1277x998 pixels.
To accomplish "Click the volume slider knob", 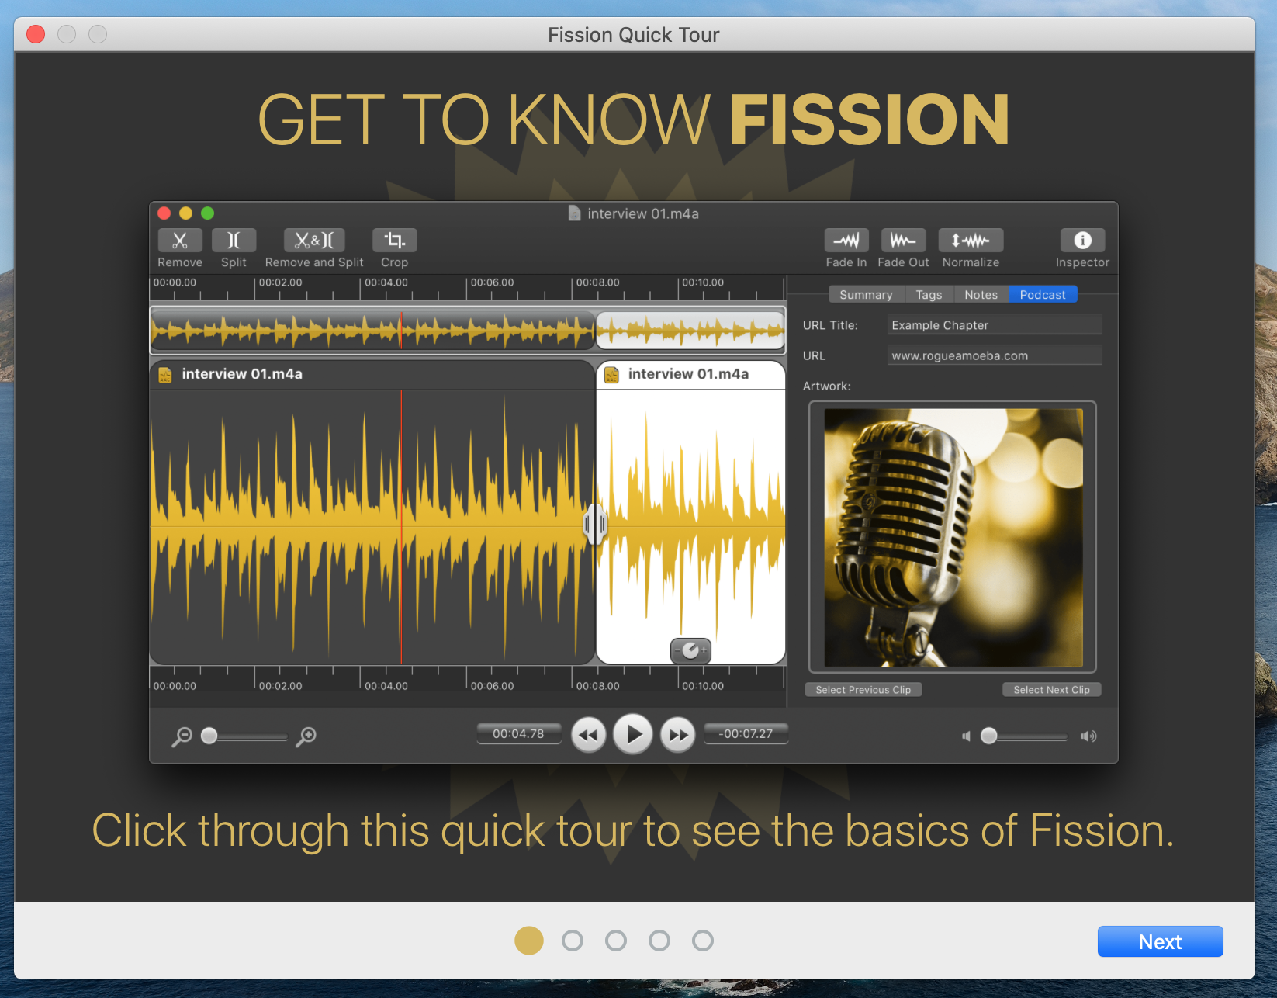I will (988, 736).
